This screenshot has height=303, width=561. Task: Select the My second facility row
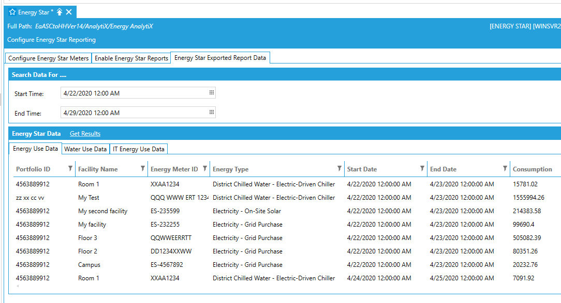[102, 211]
